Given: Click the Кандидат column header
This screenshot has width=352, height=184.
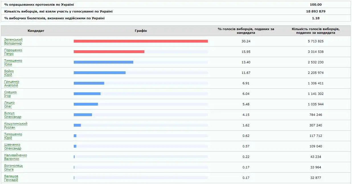Looking at the screenshot, I should click(x=36, y=31).
